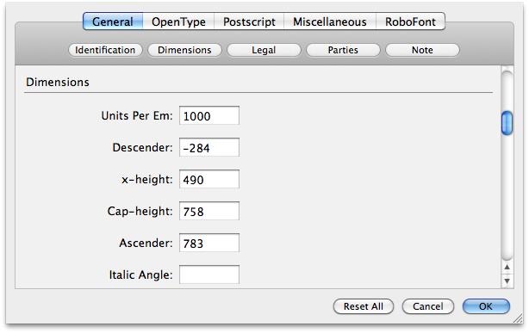Confirm with the OK button
The image size is (529, 333).
coord(486,306)
